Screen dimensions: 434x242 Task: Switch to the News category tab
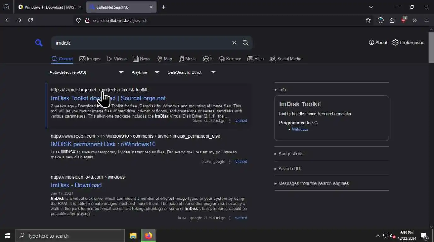(141, 59)
